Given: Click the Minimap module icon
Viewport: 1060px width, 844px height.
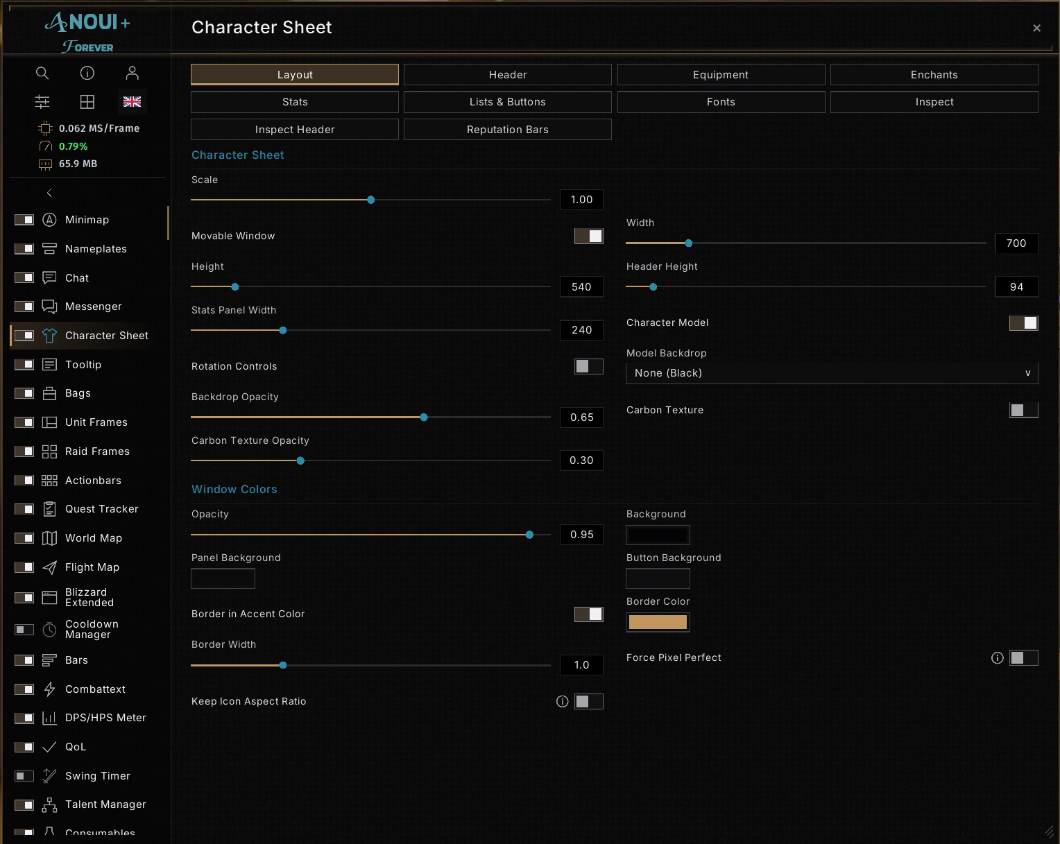Looking at the screenshot, I should 49,220.
